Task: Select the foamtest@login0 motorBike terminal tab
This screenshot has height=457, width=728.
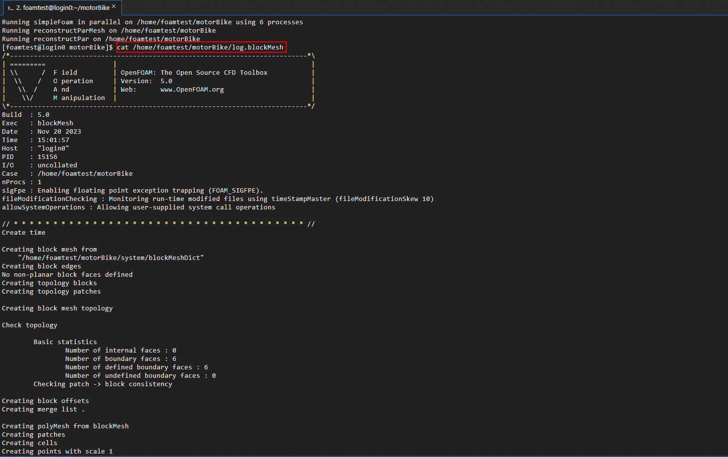Action: click(62, 7)
